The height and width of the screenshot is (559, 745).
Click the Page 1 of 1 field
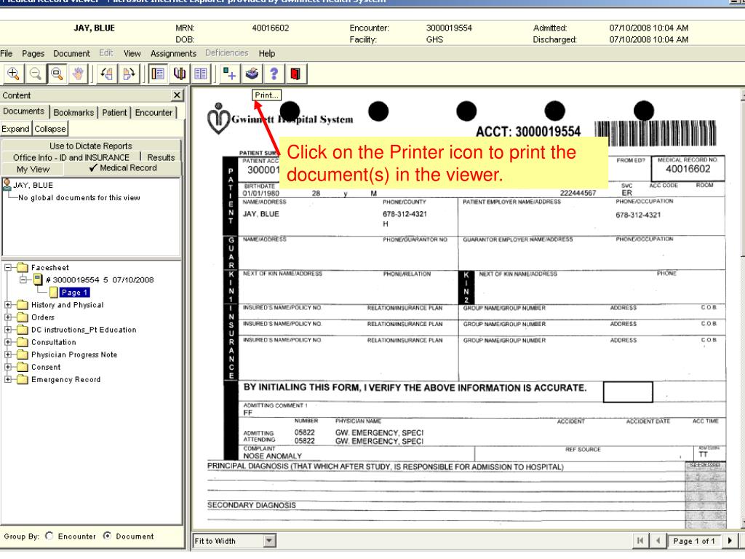click(x=693, y=541)
